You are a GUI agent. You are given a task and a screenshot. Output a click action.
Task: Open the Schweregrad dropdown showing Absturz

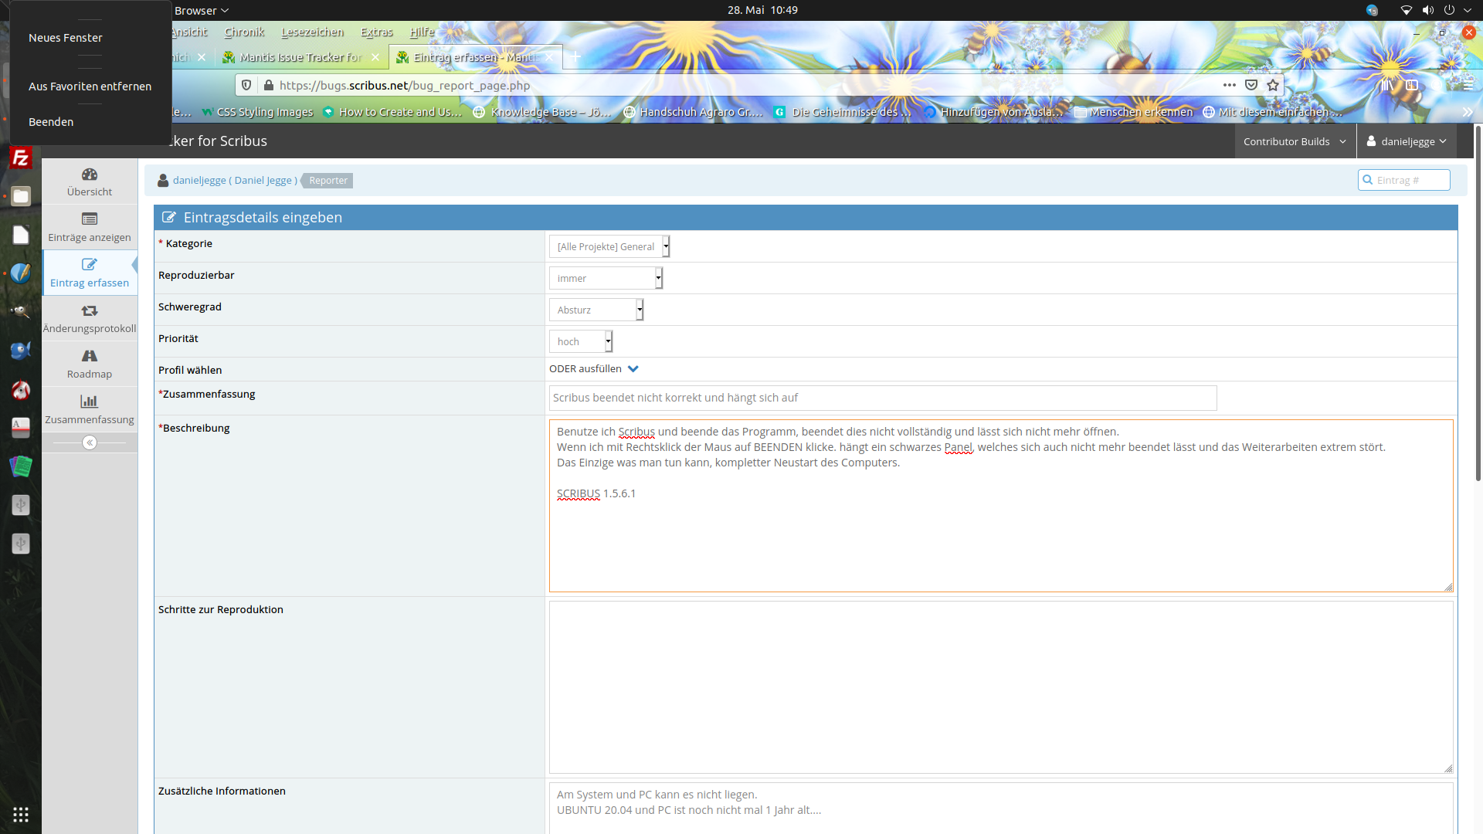(x=596, y=310)
